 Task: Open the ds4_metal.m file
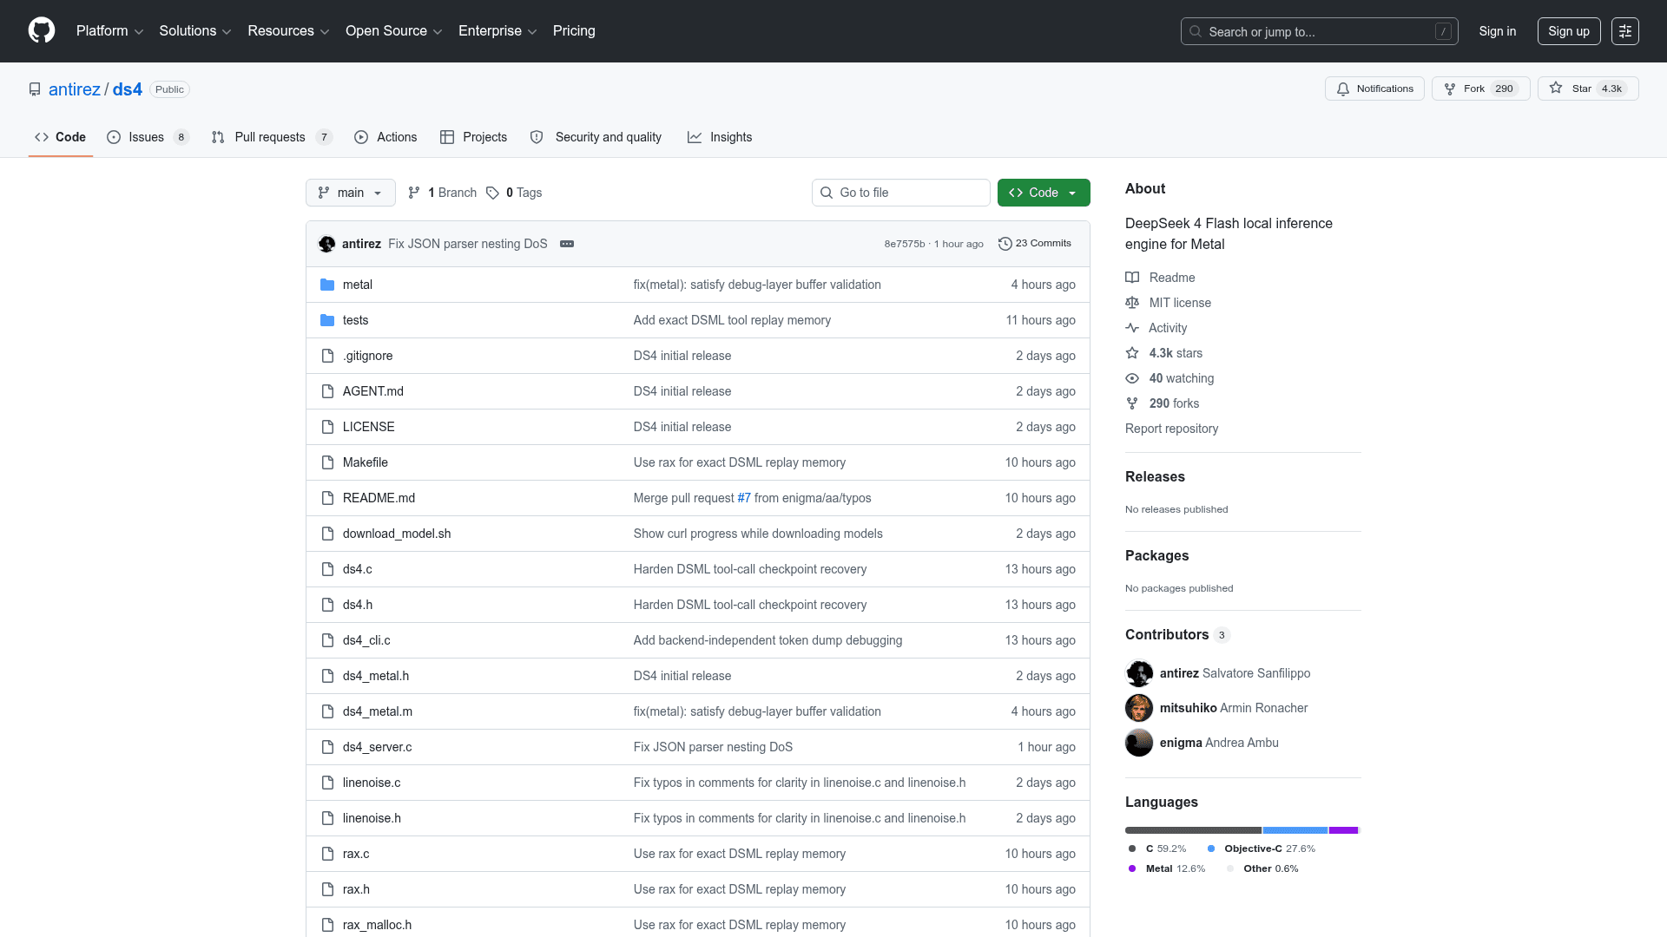(x=378, y=711)
